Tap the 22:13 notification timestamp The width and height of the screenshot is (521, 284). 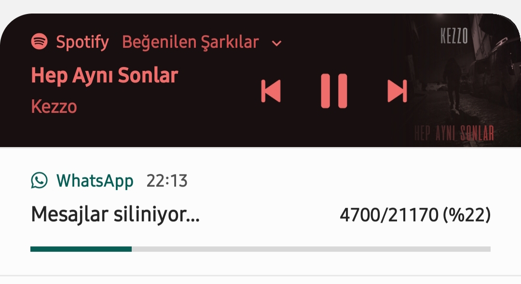pyautogui.click(x=167, y=181)
